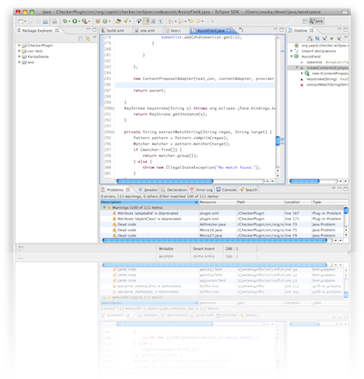This screenshot has width=364, height=379.
Task: Toggle Hide Local Types in Outline toolbar
Action: tap(339, 38)
